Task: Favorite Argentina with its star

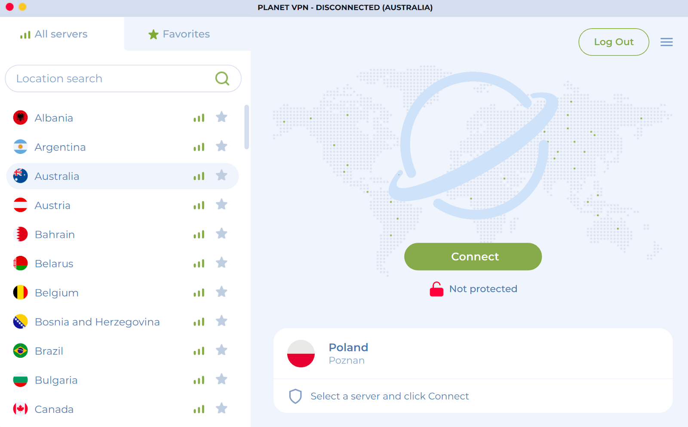Action: 221,146
